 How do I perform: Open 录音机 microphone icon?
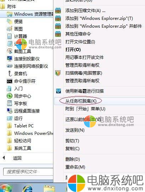10,73
